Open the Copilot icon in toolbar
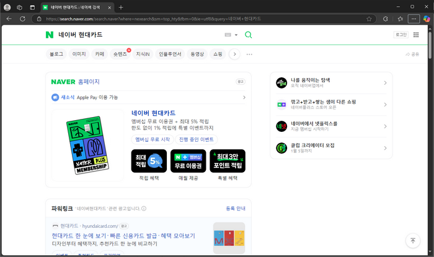The image size is (434, 257). point(427,19)
